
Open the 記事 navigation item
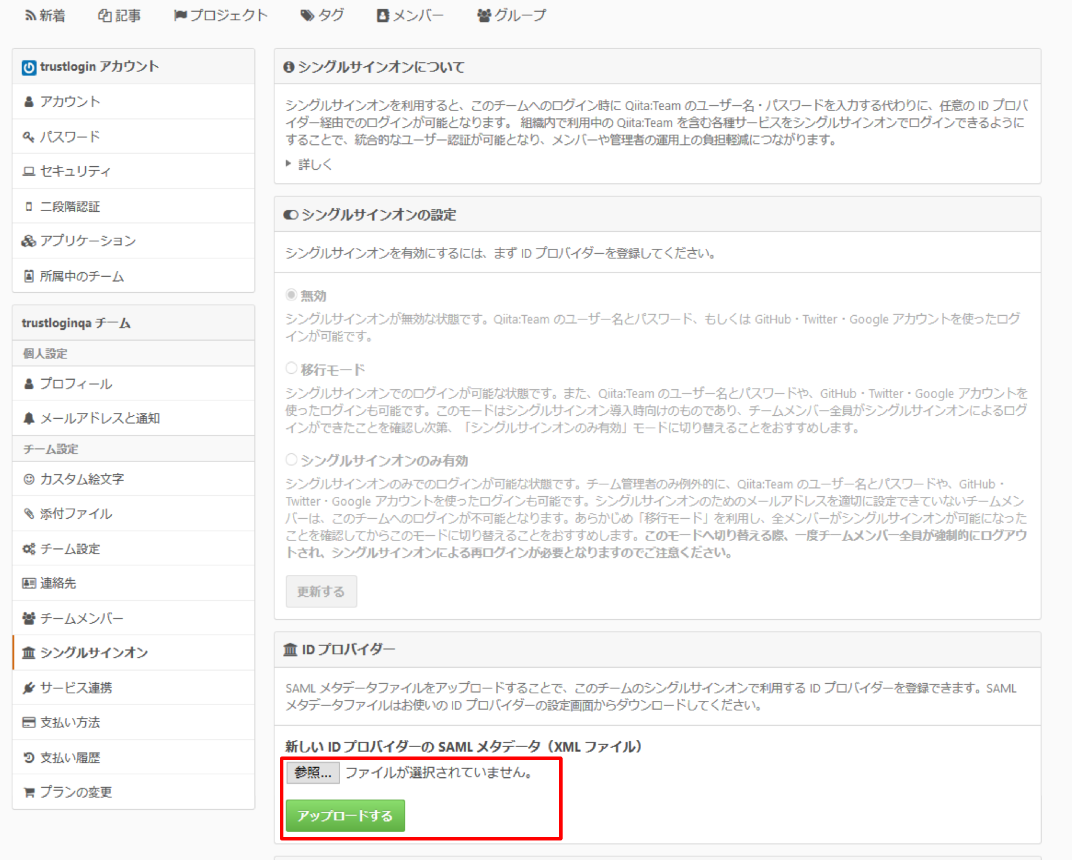(120, 16)
